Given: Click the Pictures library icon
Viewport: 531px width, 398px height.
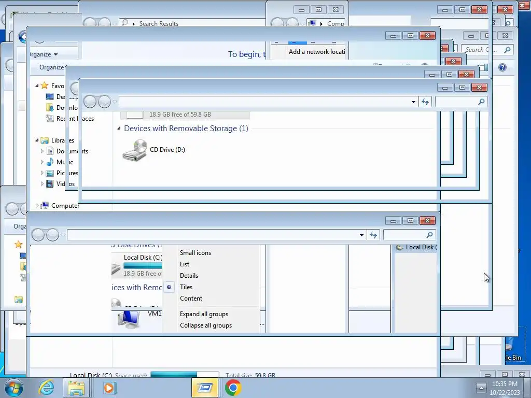Looking at the screenshot, I should (50, 173).
